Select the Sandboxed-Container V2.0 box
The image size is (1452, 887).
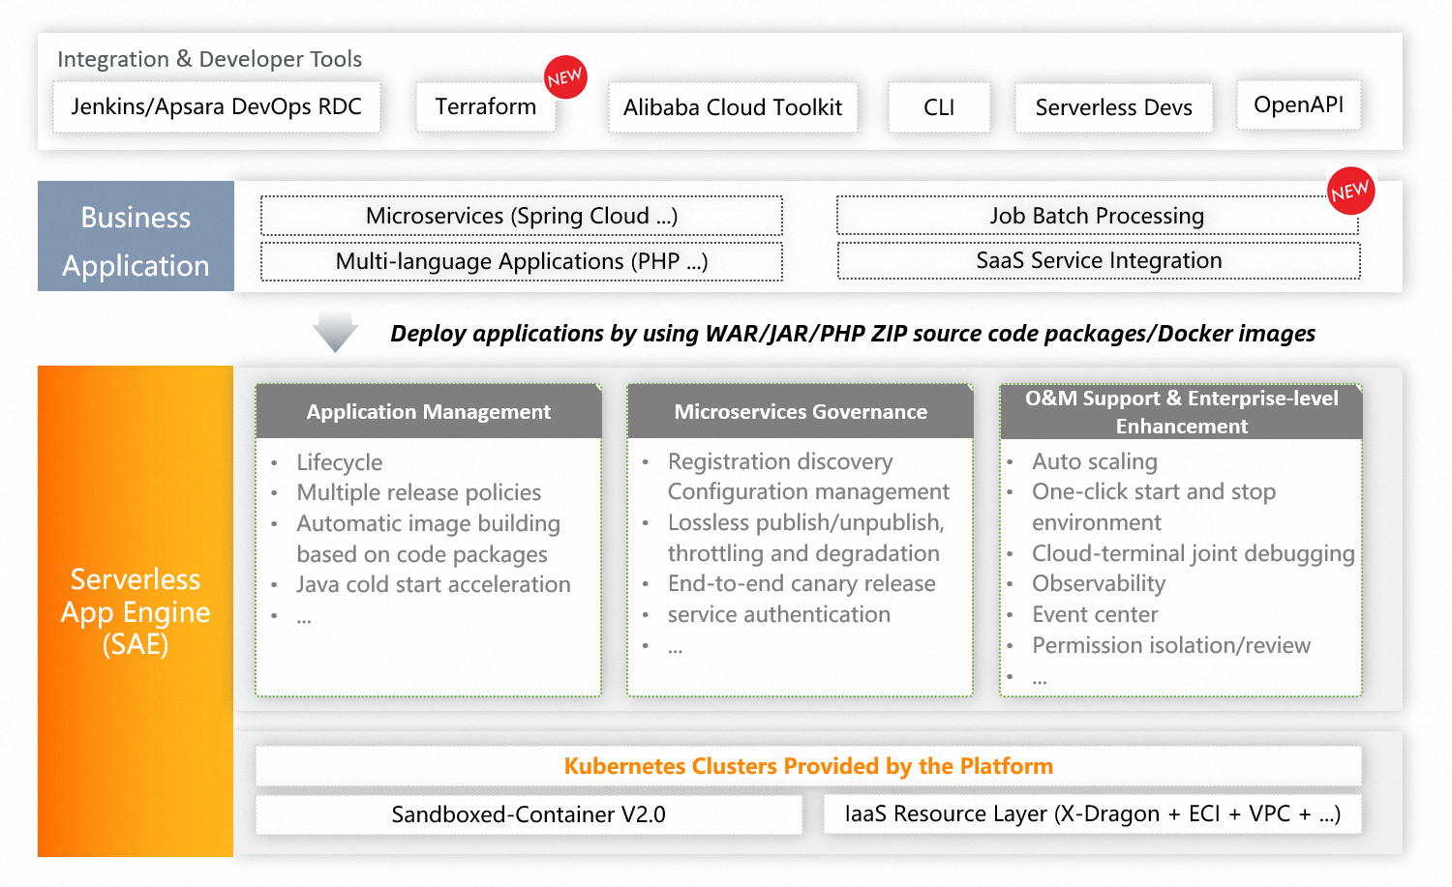coord(529,814)
